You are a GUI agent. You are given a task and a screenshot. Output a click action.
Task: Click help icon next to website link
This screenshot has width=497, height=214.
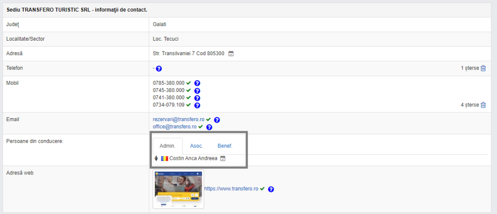click(271, 189)
